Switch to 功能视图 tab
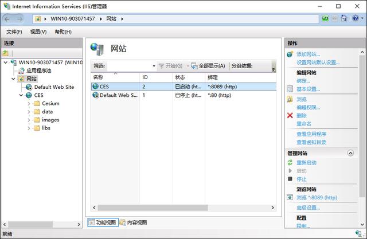This screenshot has width=367, height=239. tap(103, 222)
